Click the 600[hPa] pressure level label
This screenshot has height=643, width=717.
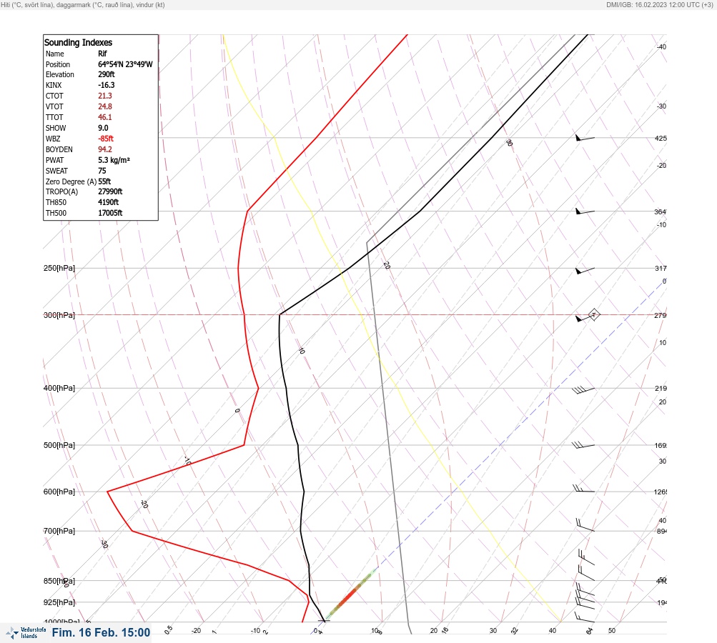[x=59, y=492]
